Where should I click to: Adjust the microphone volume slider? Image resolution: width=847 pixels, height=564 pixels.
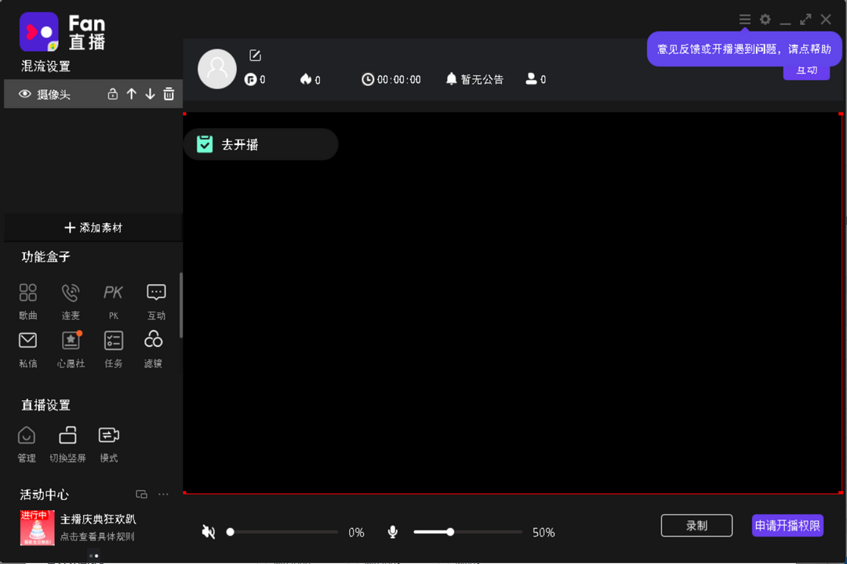pyautogui.click(x=451, y=532)
